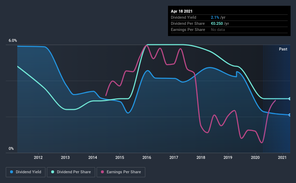The width and height of the screenshot is (296, 183).
Task: Select the 2013 x-axis year label
Action: 65,157
